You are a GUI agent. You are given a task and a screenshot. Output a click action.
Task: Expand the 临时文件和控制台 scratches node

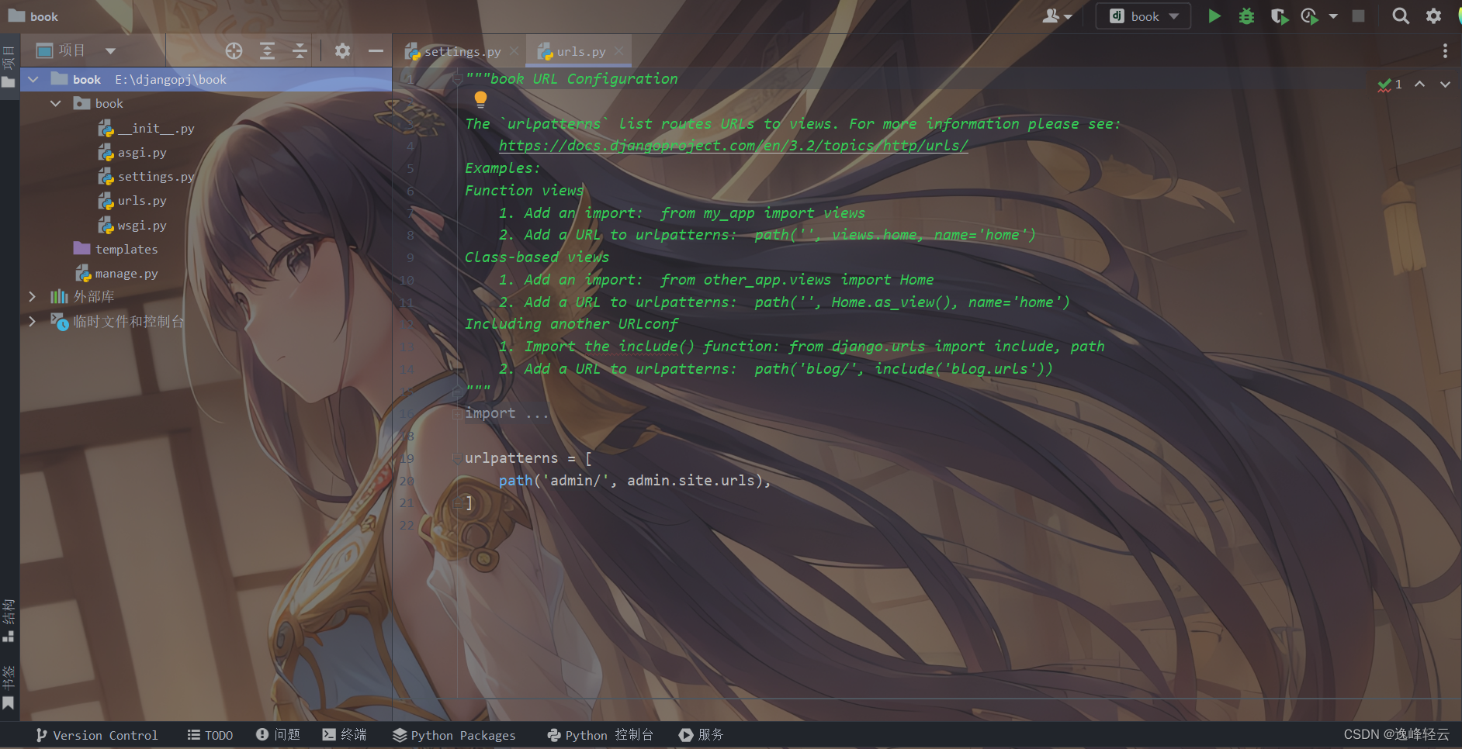[32, 321]
